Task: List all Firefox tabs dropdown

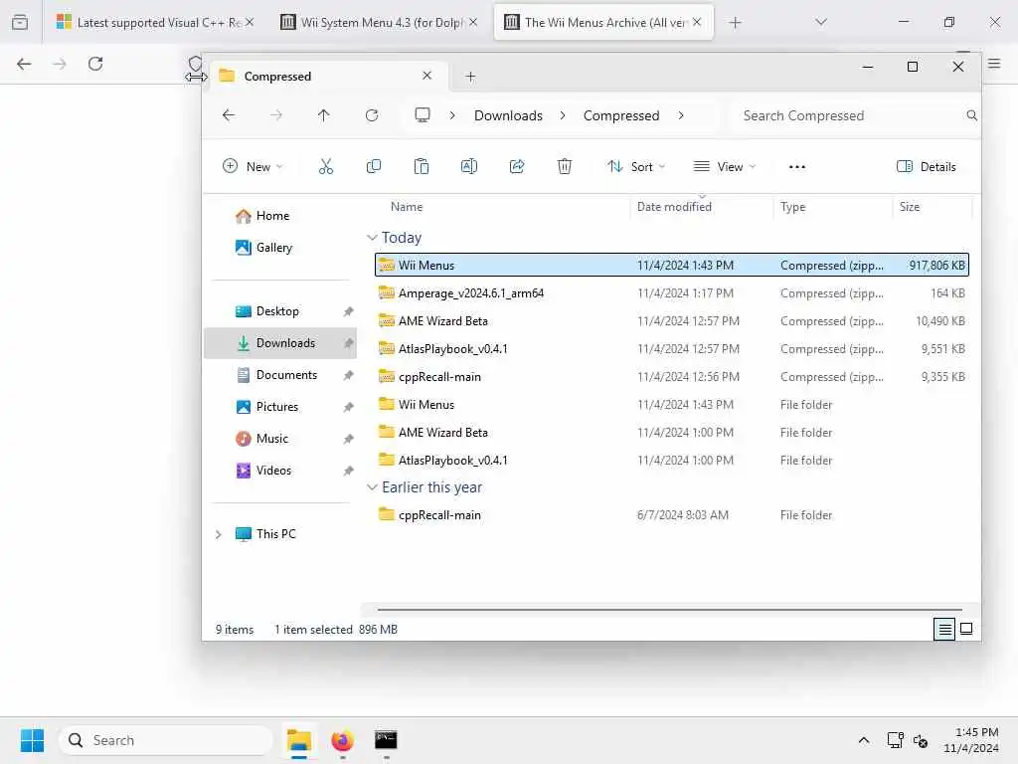Action: click(820, 23)
